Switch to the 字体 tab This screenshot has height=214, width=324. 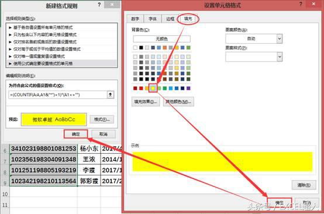click(153, 19)
